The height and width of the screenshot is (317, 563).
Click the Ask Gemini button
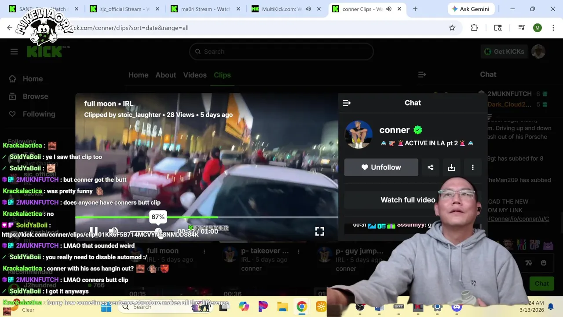point(472,9)
